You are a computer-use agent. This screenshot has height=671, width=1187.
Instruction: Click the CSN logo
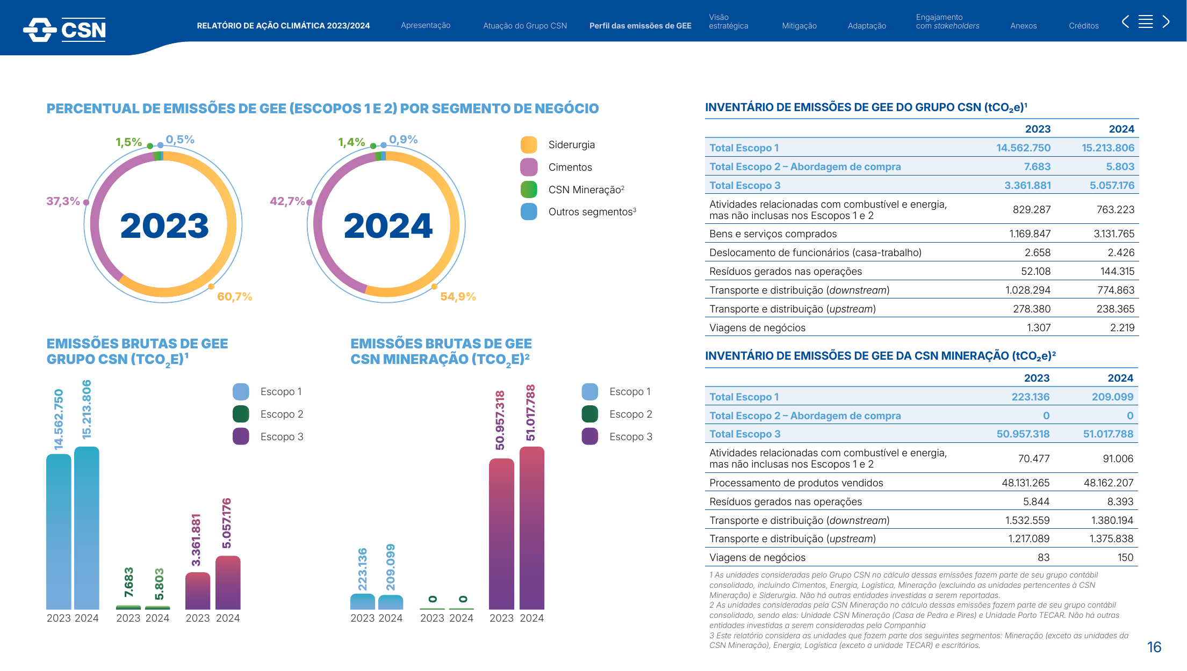click(64, 30)
